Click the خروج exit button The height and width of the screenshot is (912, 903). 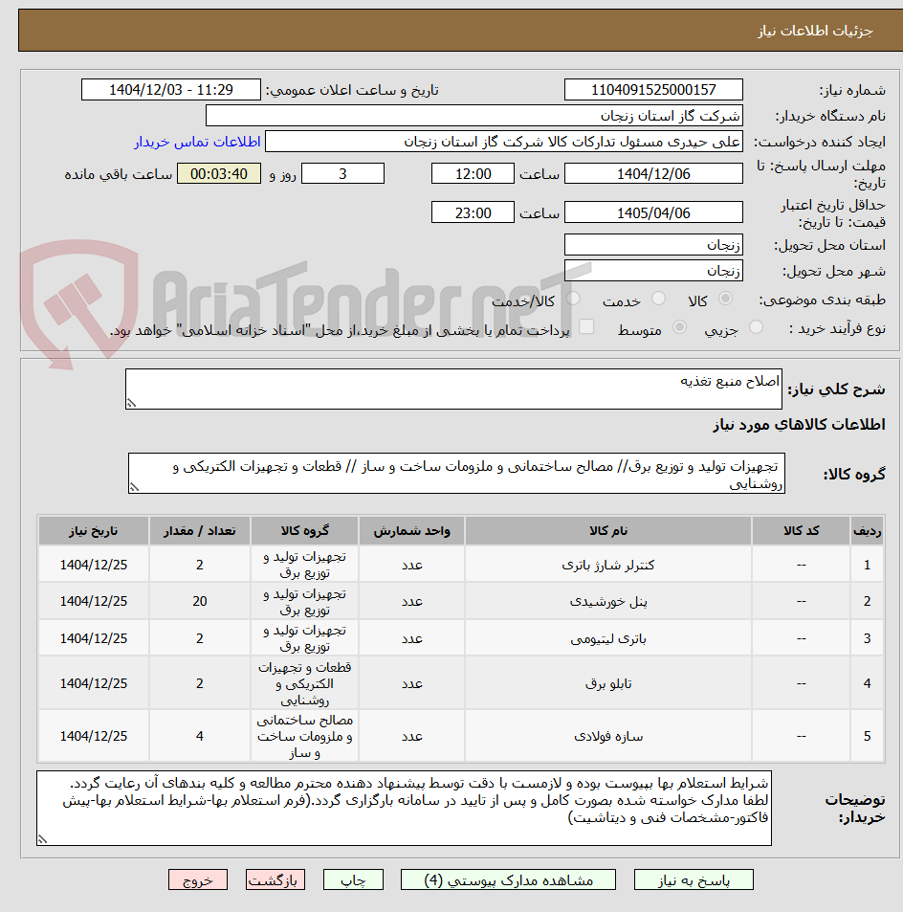click(x=198, y=879)
